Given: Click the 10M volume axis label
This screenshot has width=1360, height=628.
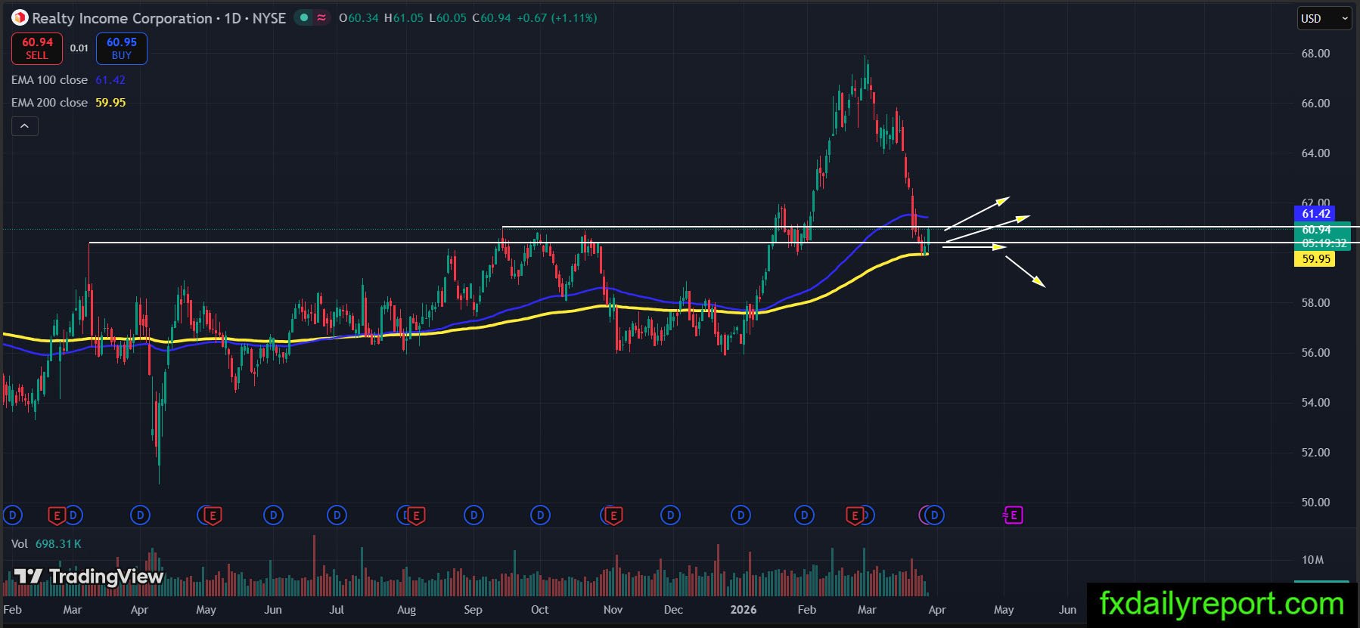Looking at the screenshot, I should [1313, 560].
